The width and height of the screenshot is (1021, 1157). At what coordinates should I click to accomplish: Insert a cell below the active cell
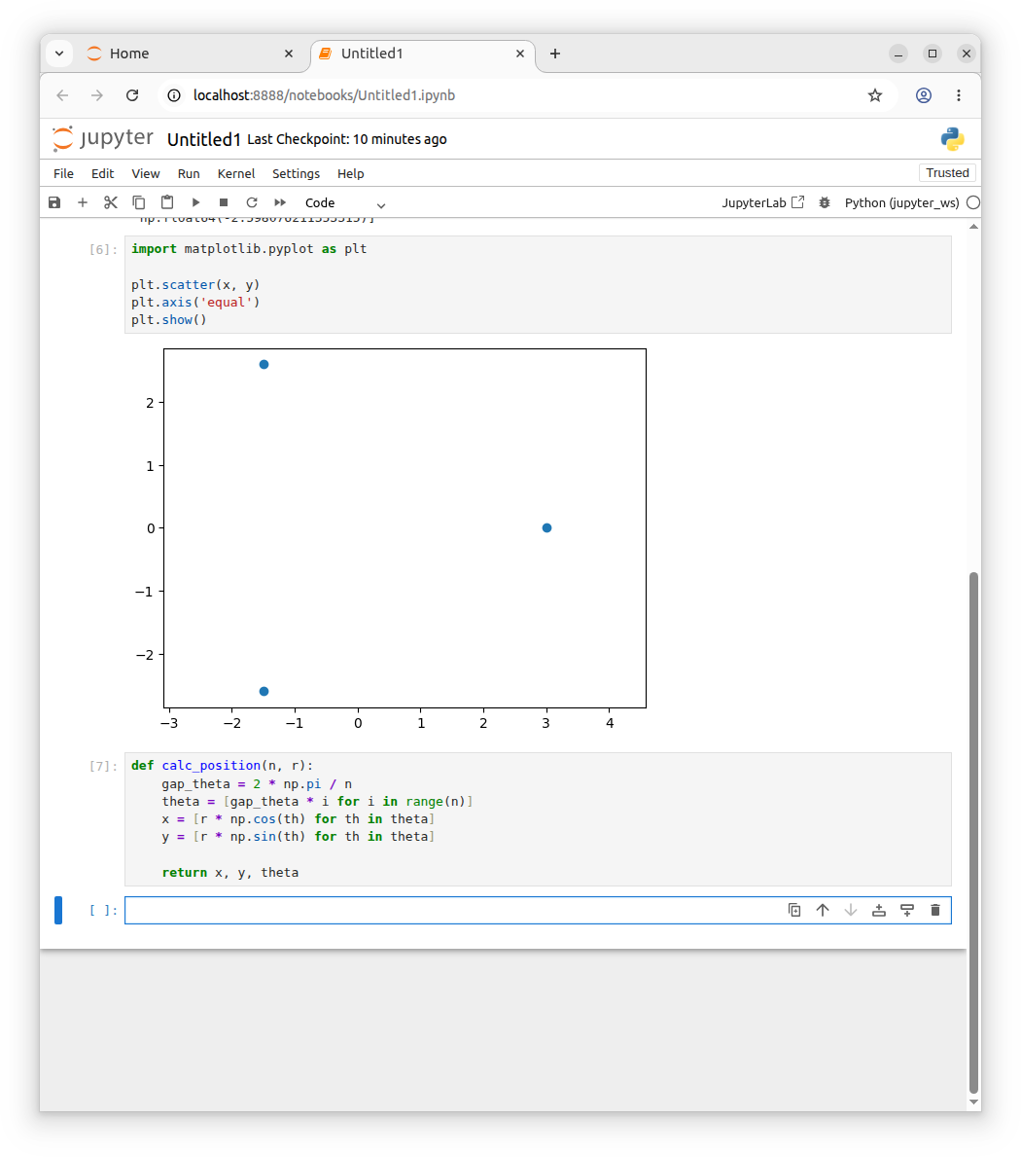(906, 910)
